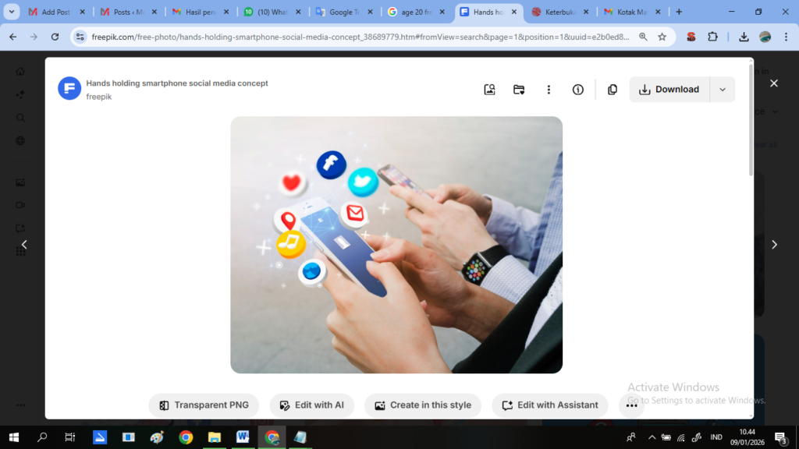This screenshot has width=799, height=449.
Task: Click the freepik author name link
Action: tap(98, 97)
